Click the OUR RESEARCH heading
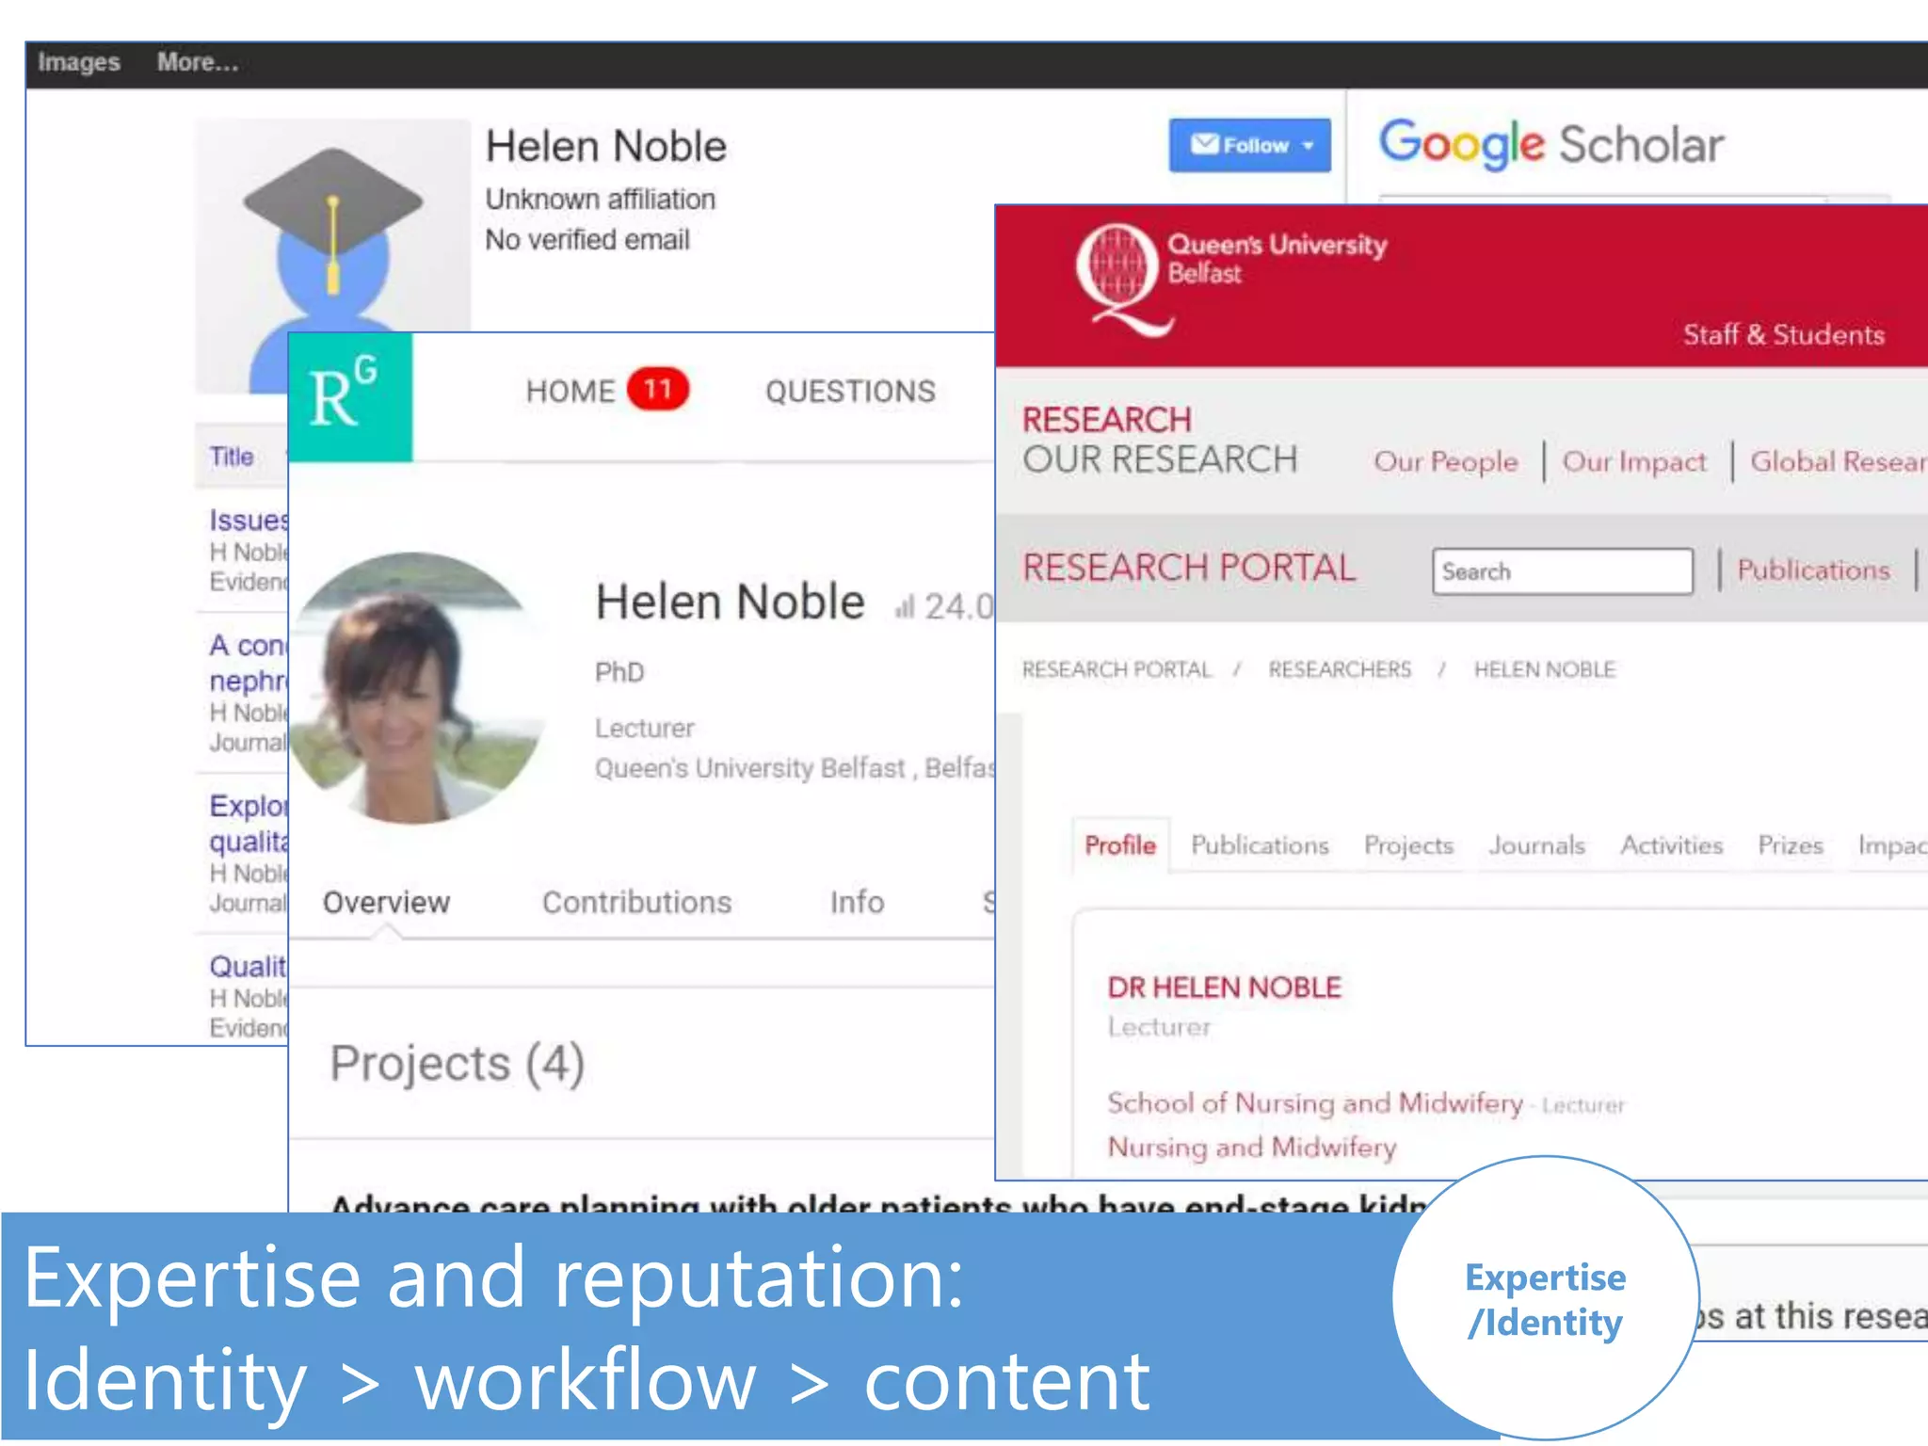The image size is (1928, 1446). (1160, 459)
